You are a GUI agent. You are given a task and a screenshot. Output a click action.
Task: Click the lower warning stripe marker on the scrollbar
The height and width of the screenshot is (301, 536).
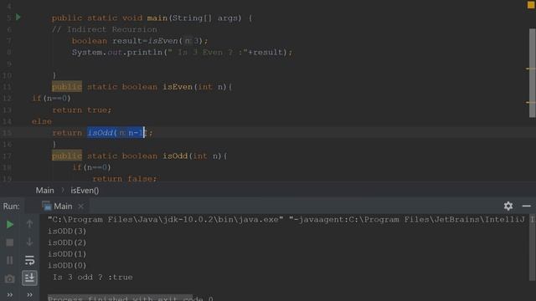tap(530, 102)
